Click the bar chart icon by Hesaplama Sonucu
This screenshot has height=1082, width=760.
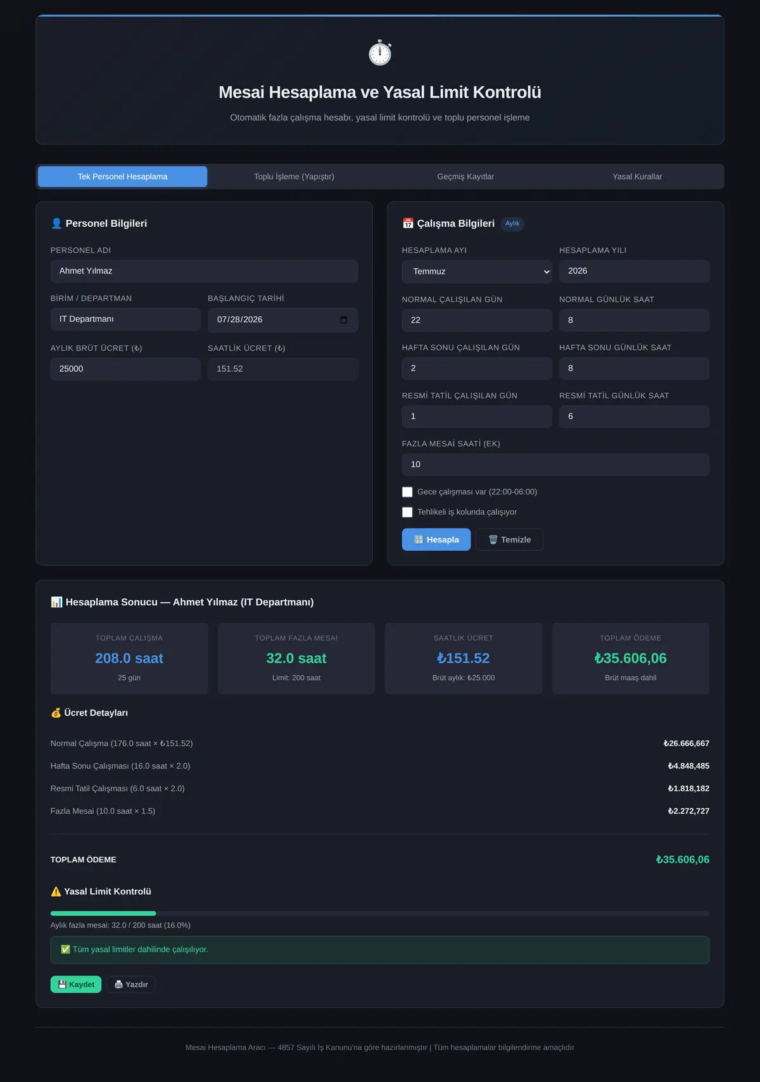(56, 602)
